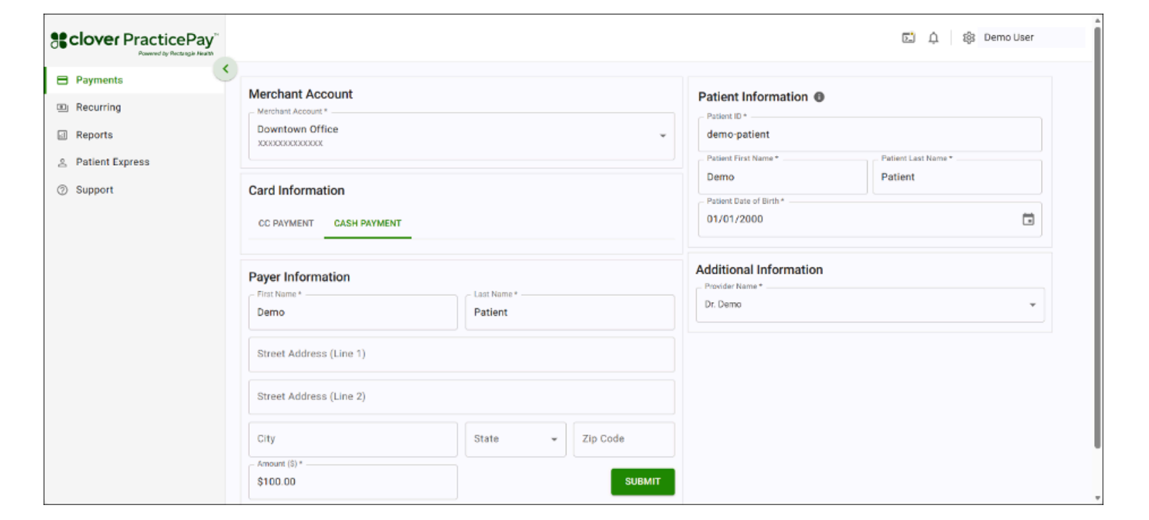Expand the Merchant Account dropdown
The height and width of the screenshot is (520, 1149).
click(x=663, y=136)
